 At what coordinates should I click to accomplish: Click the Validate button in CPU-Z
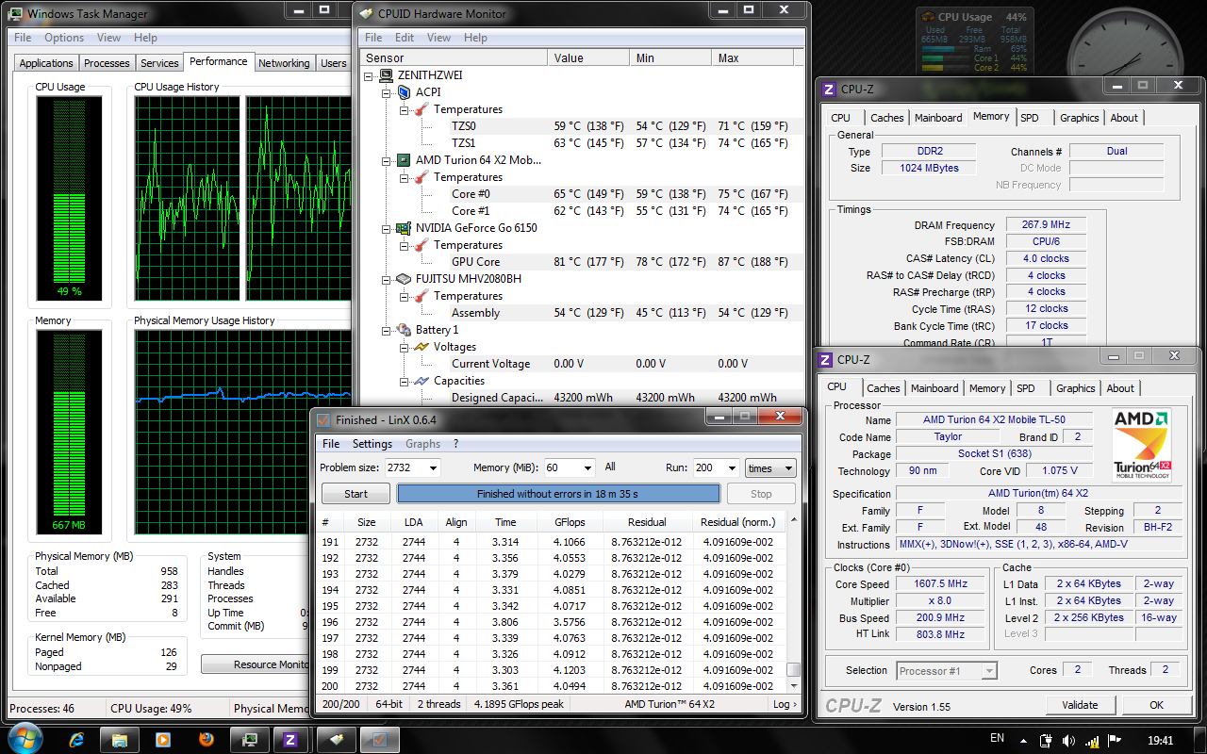click(1080, 705)
